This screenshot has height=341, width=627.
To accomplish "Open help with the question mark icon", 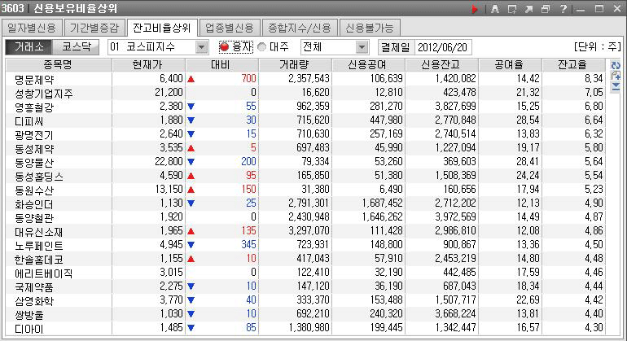I will [563, 9].
